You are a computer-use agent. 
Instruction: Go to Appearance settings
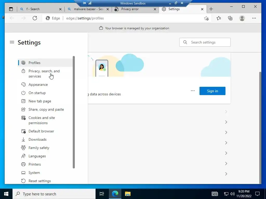coord(45,84)
